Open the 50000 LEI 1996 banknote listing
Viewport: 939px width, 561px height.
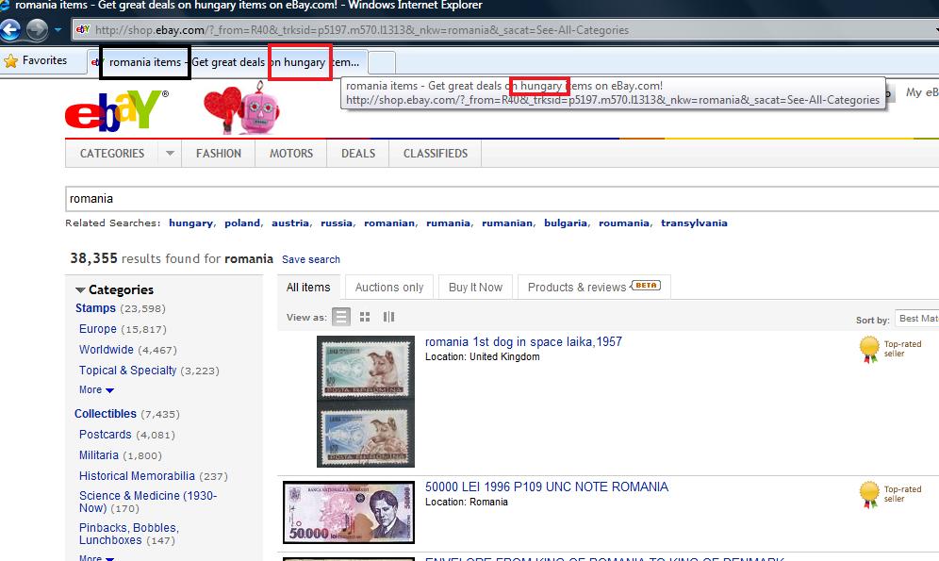[x=546, y=487]
